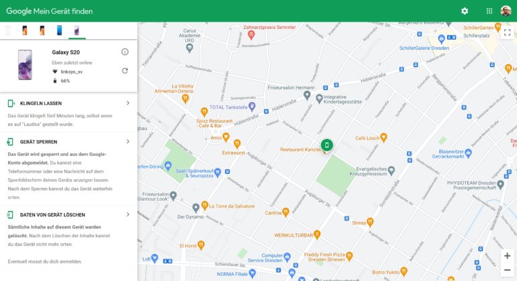Click Der Dynamo map pin

(196, 208)
